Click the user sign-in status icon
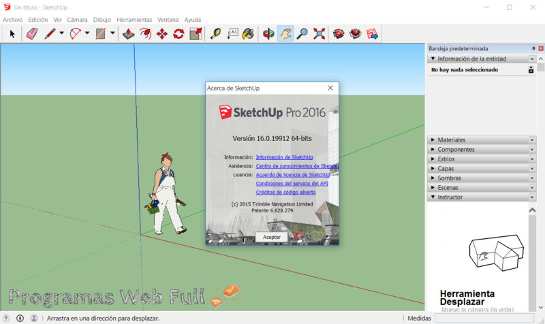The width and height of the screenshot is (545, 324). [x=34, y=318]
